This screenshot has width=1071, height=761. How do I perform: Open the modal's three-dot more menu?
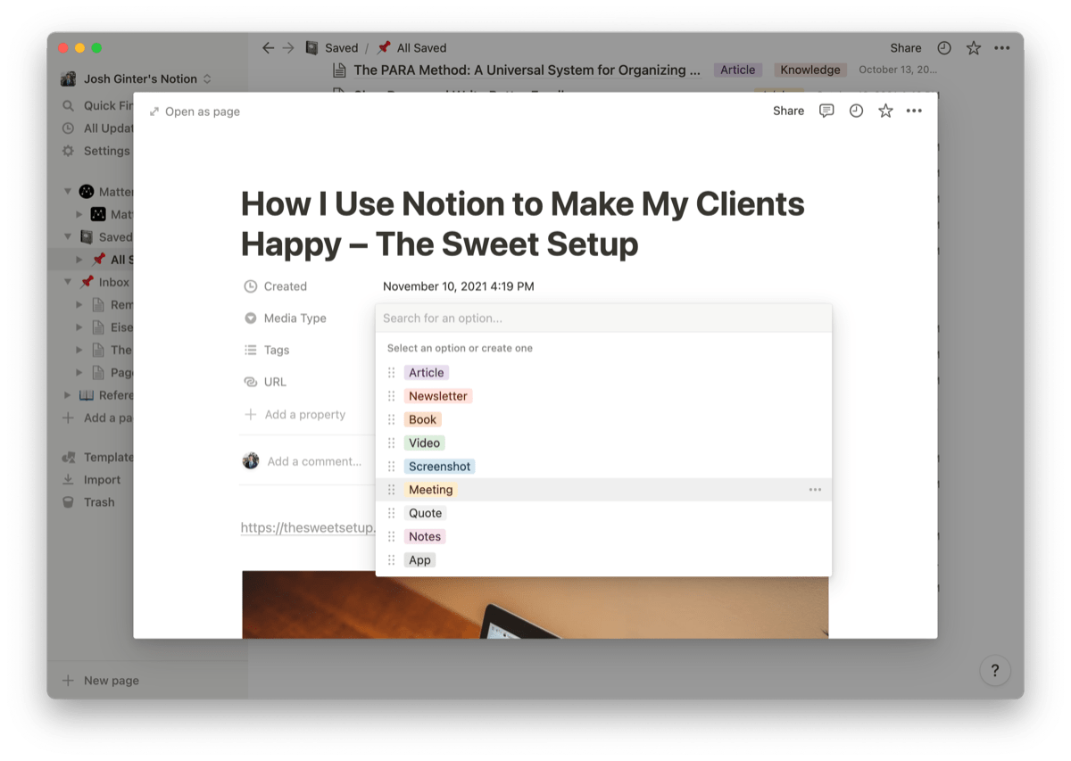[x=914, y=111]
